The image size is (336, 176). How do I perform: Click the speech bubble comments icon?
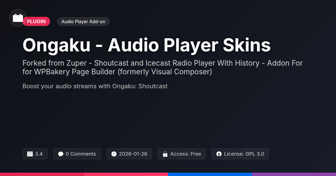pos(60,154)
